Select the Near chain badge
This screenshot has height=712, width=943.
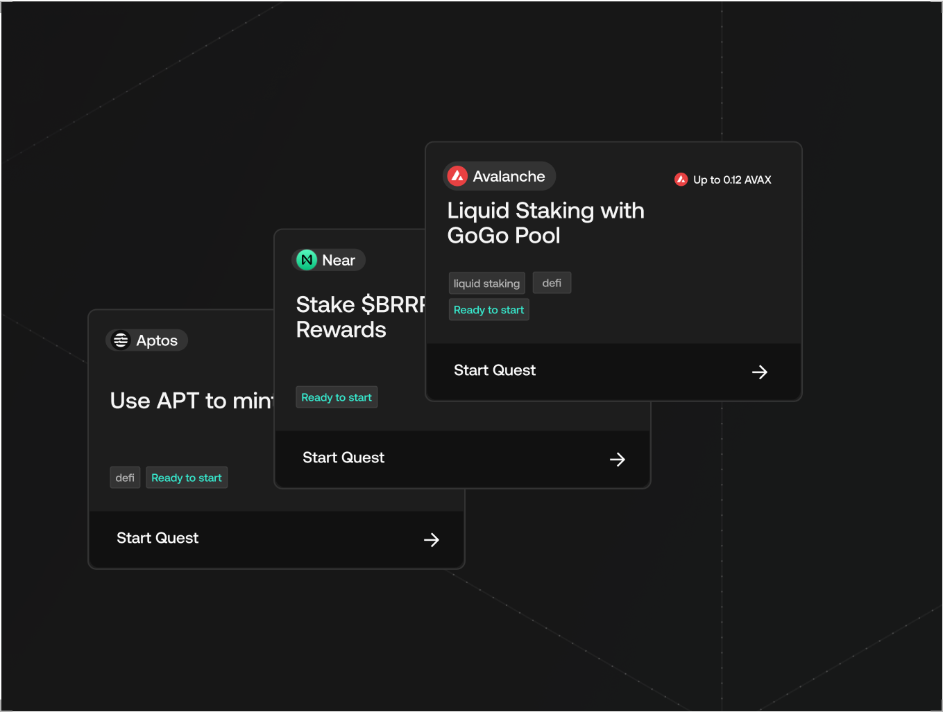pos(328,260)
